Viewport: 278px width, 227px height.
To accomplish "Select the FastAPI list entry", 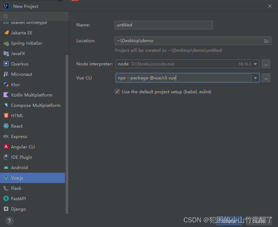I will [x=33, y=198].
